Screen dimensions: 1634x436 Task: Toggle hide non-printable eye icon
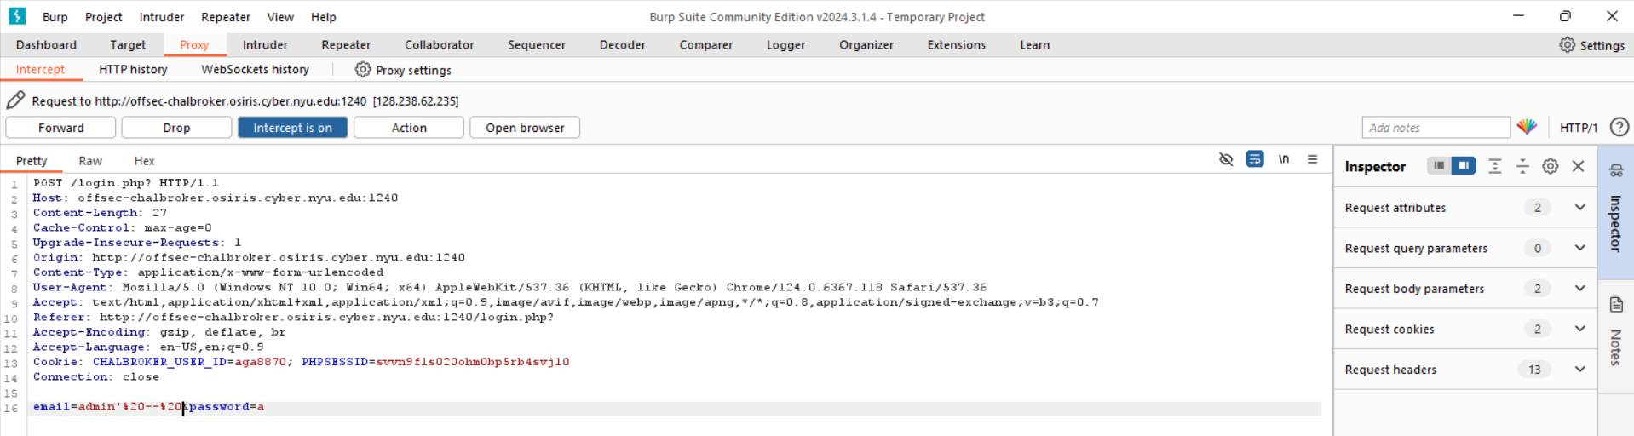[x=1226, y=159]
